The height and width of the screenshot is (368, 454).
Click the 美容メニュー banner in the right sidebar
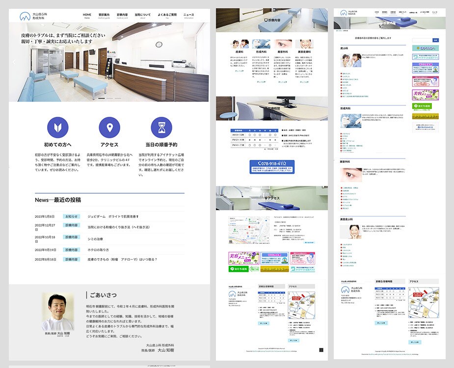(426, 95)
